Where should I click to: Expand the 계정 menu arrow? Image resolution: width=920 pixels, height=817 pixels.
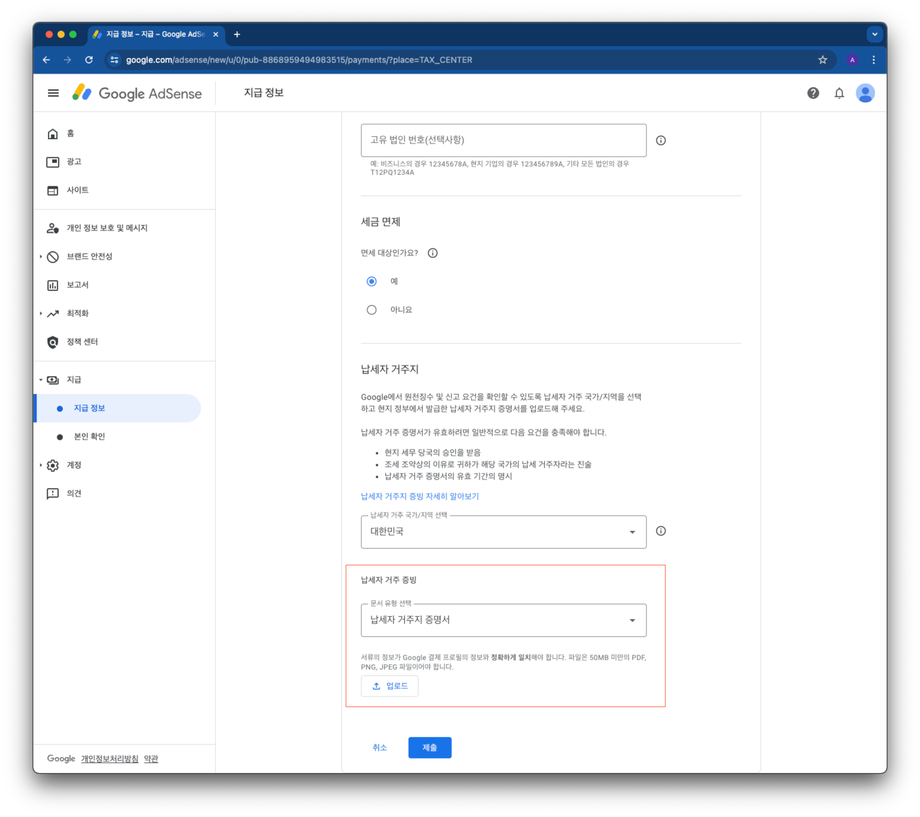[41, 465]
